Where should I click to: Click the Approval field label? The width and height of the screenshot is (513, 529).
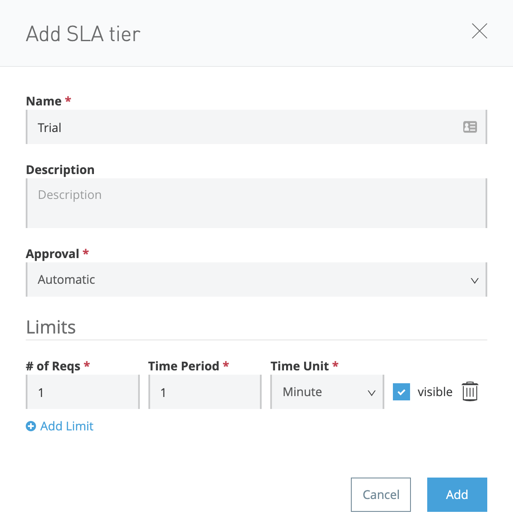(52, 254)
